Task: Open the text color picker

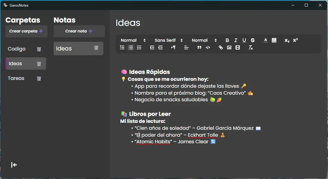Action: pos(265,40)
